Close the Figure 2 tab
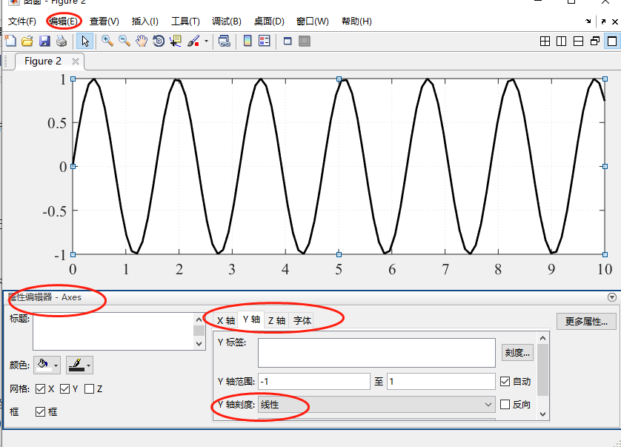Screen dimensions: 621x447 76,62
